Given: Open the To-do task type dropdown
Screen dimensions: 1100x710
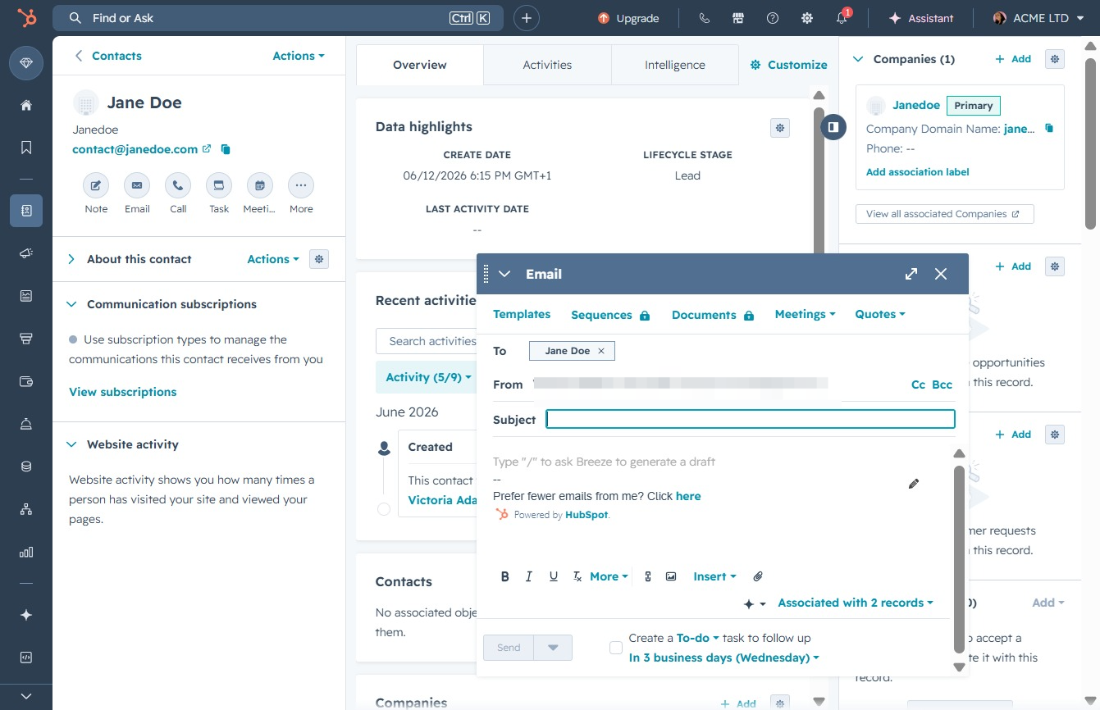Looking at the screenshot, I should (697, 638).
